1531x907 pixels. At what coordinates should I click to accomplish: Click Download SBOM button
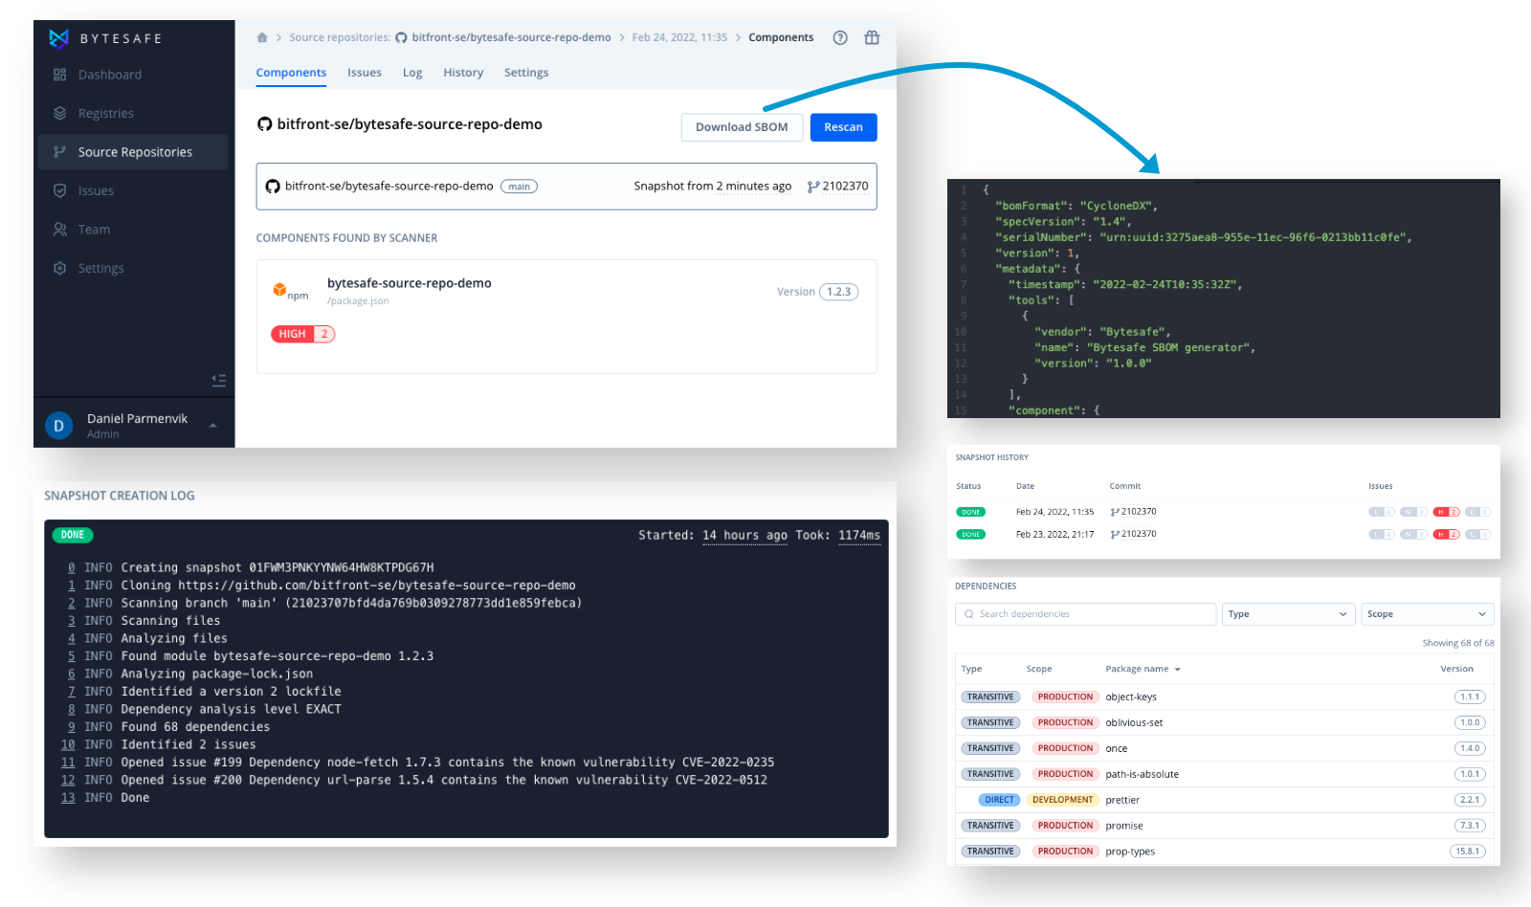point(742,127)
